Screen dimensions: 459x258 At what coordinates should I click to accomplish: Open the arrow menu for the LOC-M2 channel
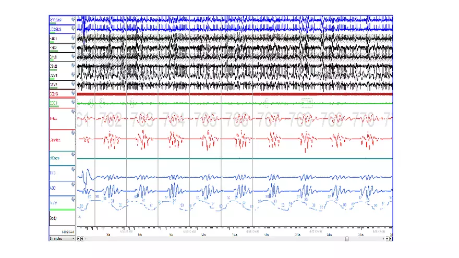click(73, 28)
